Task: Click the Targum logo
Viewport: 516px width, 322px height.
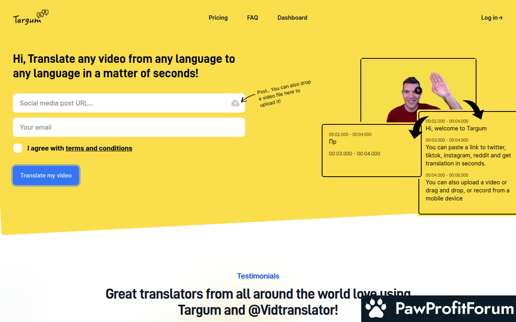Action: click(x=31, y=17)
